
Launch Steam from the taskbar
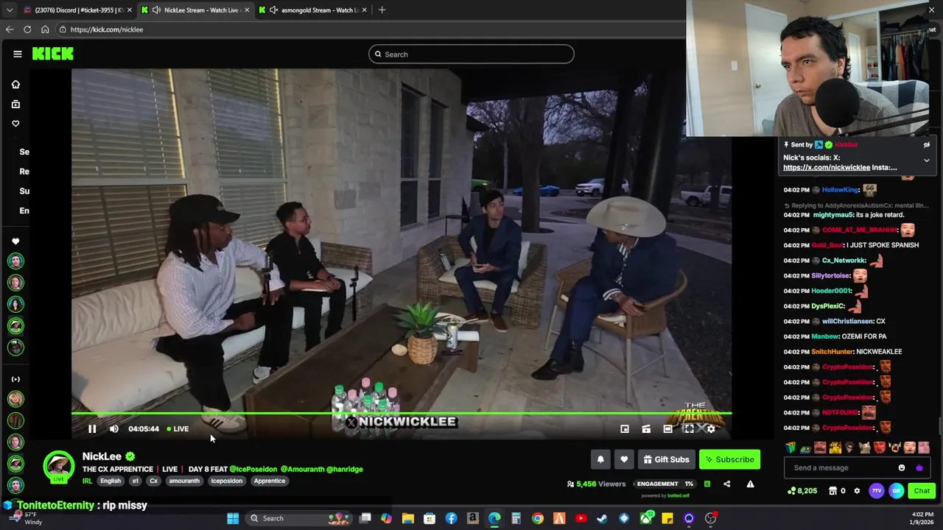point(602,518)
